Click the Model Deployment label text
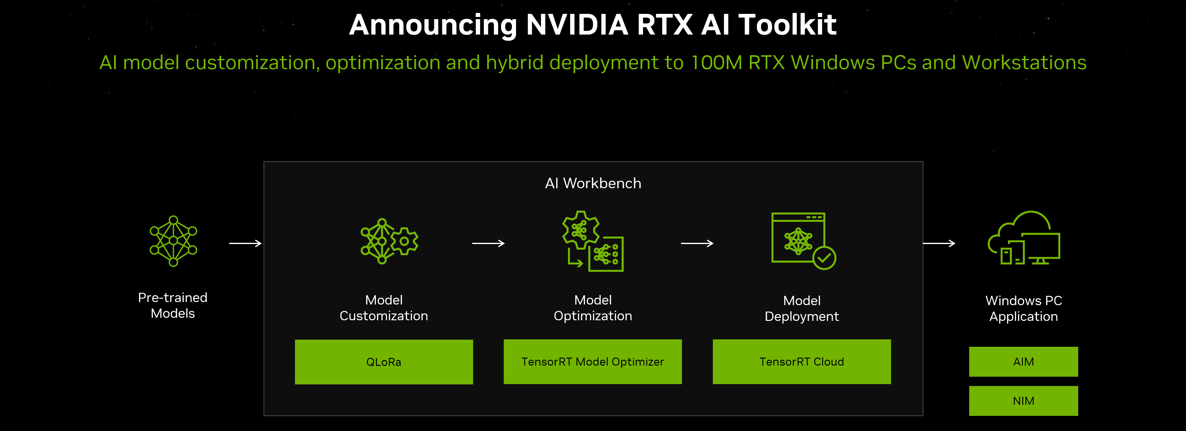 click(x=801, y=308)
